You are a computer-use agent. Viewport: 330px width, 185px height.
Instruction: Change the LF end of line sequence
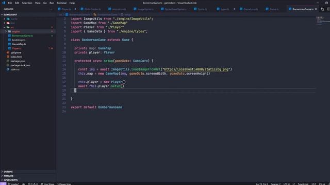(x=293, y=184)
